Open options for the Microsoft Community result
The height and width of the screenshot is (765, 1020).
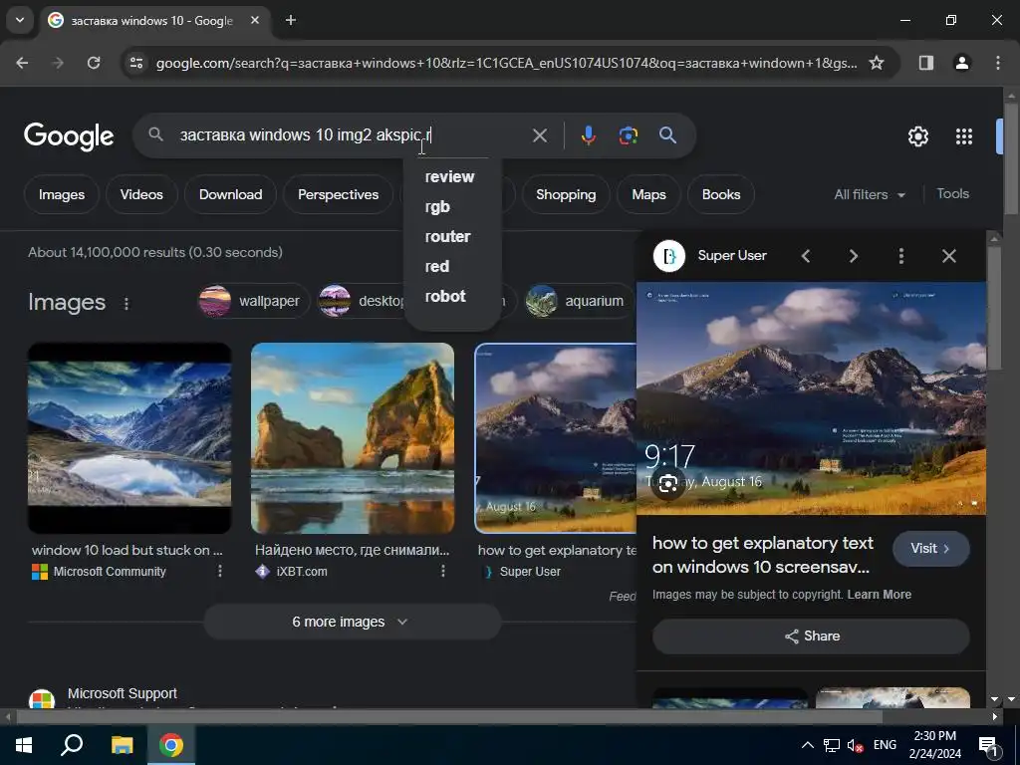coord(220,571)
